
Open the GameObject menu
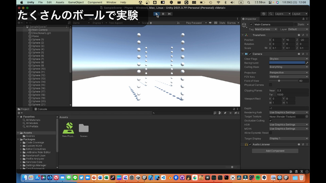(76, 2)
